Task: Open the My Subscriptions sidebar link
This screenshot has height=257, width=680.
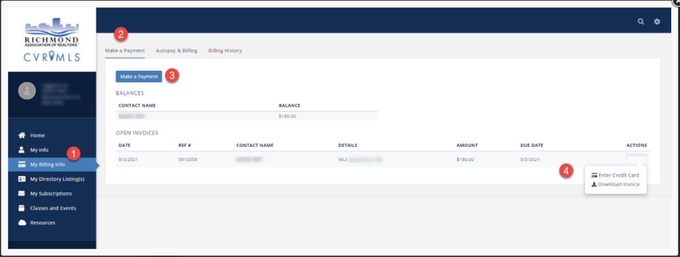Action: click(51, 193)
